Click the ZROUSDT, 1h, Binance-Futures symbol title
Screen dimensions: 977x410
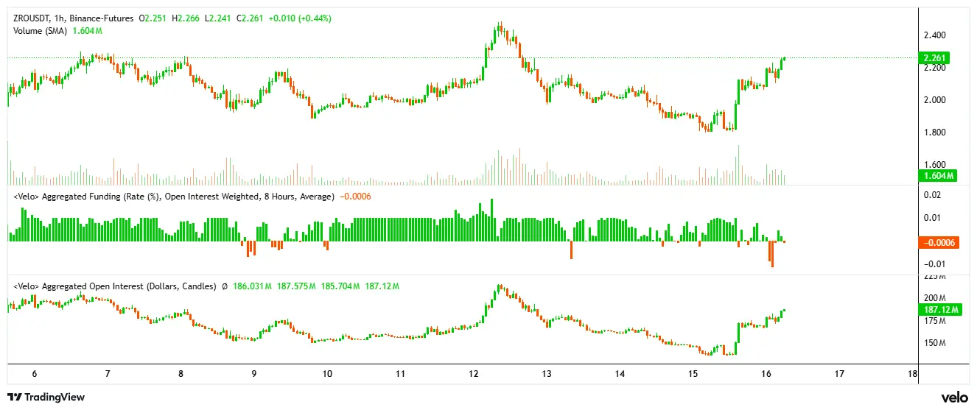pyautogui.click(x=74, y=18)
